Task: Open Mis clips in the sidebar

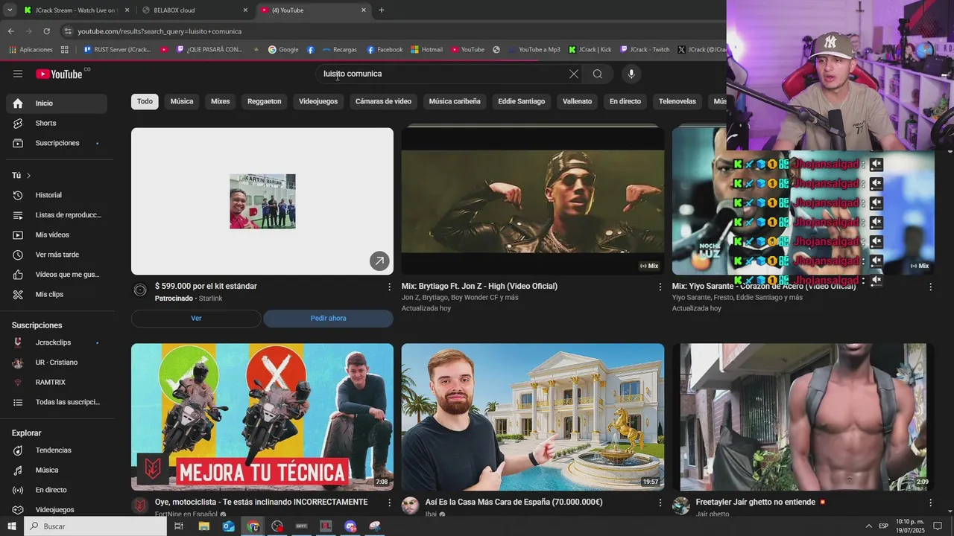Action: [57, 294]
